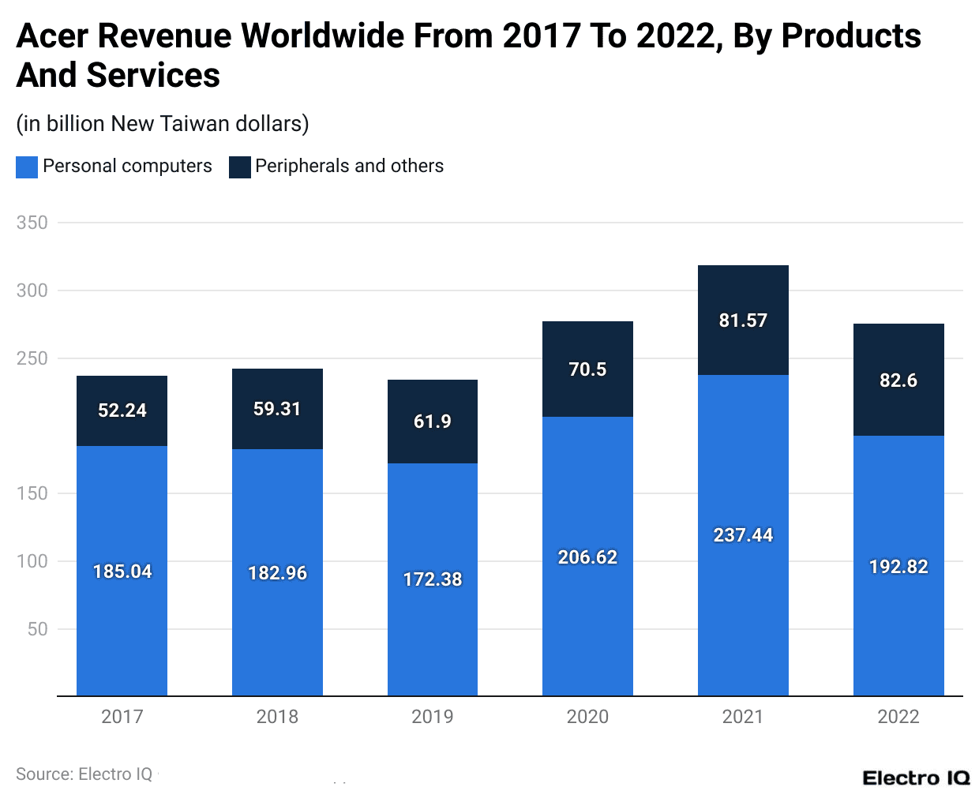The image size is (979, 802).
Task: Click the 2020 blue bar showing 206.62
Action: click(x=587, y=557)
